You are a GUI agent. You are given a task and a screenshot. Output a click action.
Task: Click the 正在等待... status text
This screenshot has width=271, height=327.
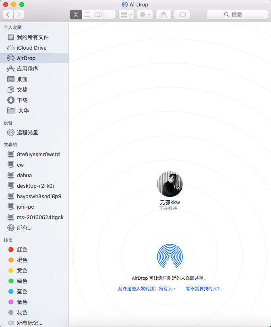tap(170, 208)
